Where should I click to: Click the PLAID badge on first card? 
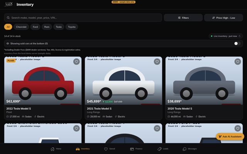coord(11,60)
